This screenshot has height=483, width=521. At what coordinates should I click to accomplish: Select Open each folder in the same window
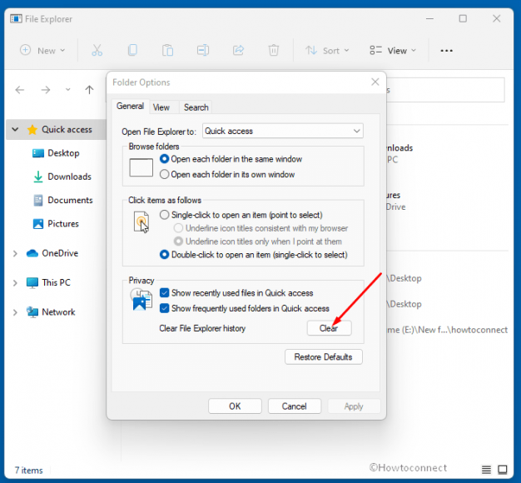[x=231, y=159]
